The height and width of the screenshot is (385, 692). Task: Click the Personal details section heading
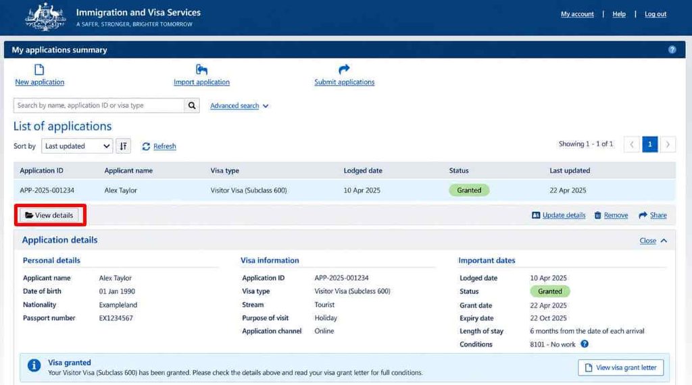pos(51,260)
